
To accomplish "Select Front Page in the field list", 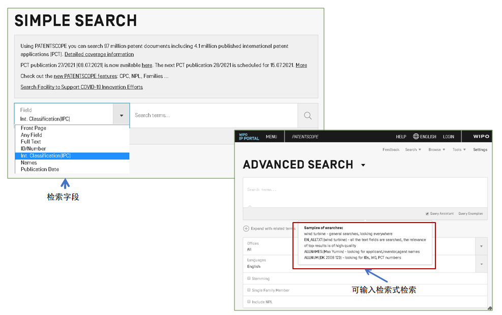I will [34, 128].
